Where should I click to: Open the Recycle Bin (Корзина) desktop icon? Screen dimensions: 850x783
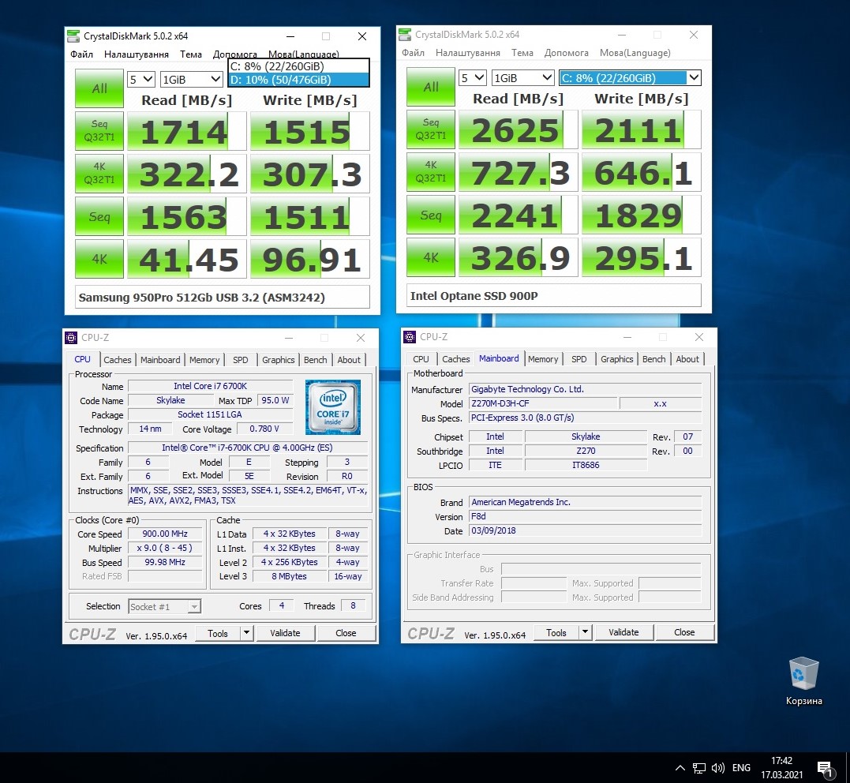[803, 681]
